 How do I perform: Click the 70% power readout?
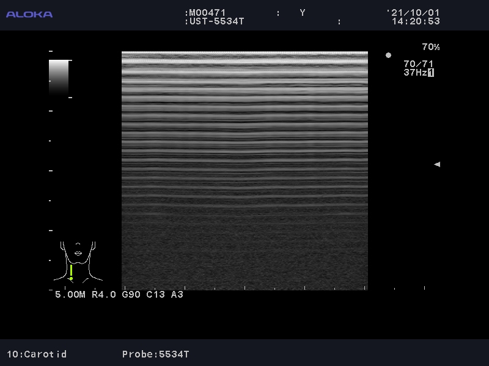click(x=430, y=47)
